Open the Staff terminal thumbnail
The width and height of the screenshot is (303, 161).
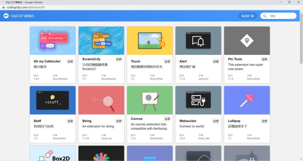pyautogui.click(x=53, y=100)
